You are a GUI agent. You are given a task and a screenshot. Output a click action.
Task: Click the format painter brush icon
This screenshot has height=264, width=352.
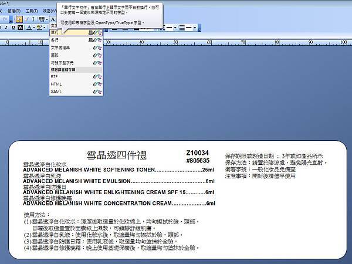coord(26,19)
